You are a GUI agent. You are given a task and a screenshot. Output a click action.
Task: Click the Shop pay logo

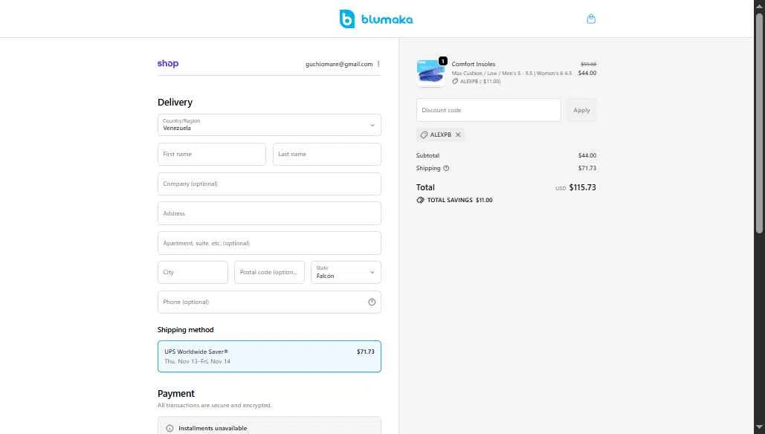coord(168,63)
